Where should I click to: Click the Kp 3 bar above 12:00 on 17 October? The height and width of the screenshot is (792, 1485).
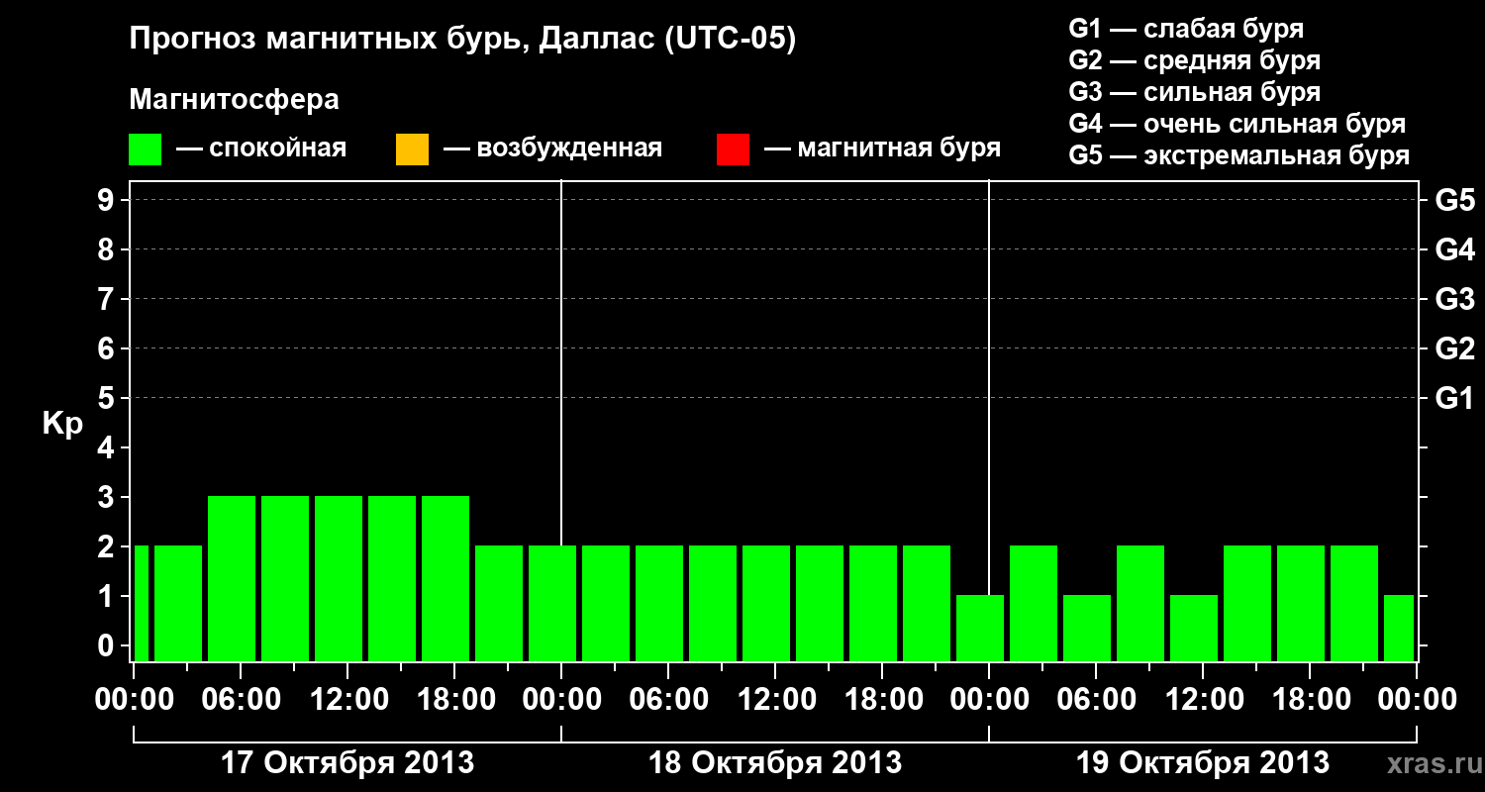pos(339,578)
